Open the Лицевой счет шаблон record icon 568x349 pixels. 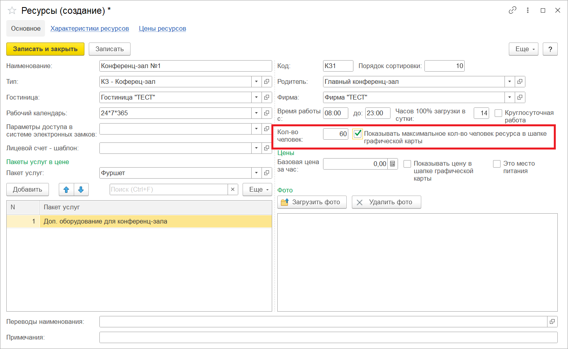pos(267,148)
